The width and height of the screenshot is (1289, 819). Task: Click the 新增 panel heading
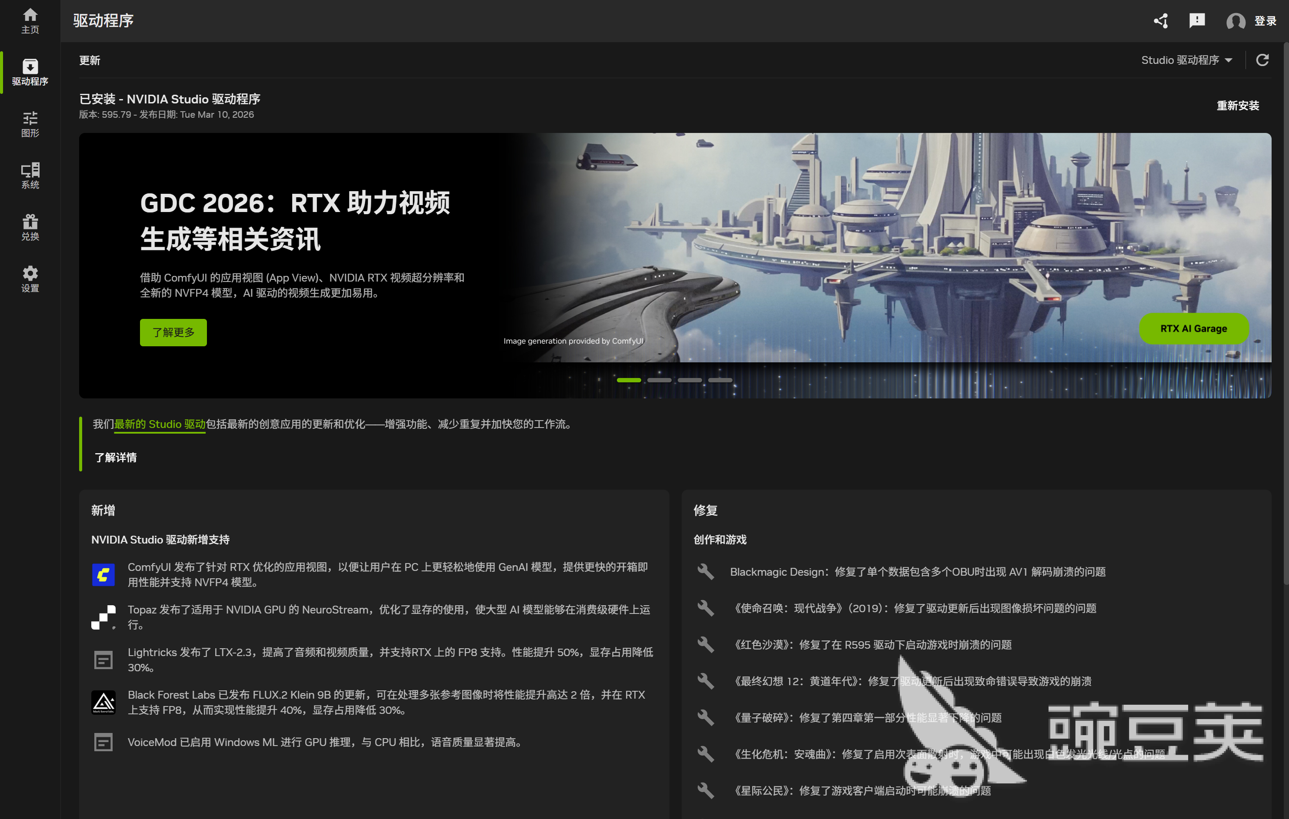coord(103,511)
